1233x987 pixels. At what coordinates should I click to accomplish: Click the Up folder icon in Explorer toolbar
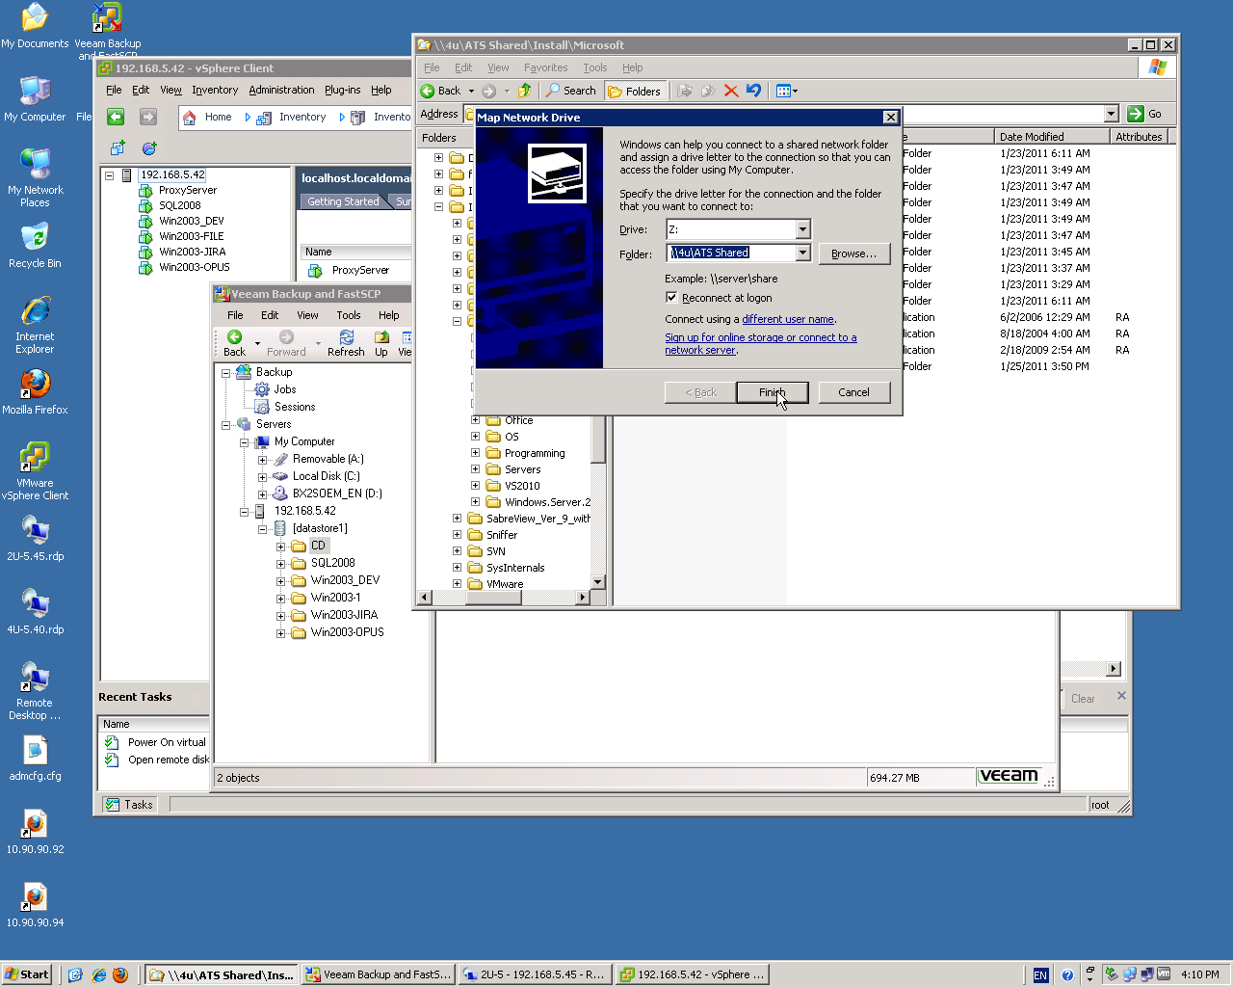click(x=524, y=91)
